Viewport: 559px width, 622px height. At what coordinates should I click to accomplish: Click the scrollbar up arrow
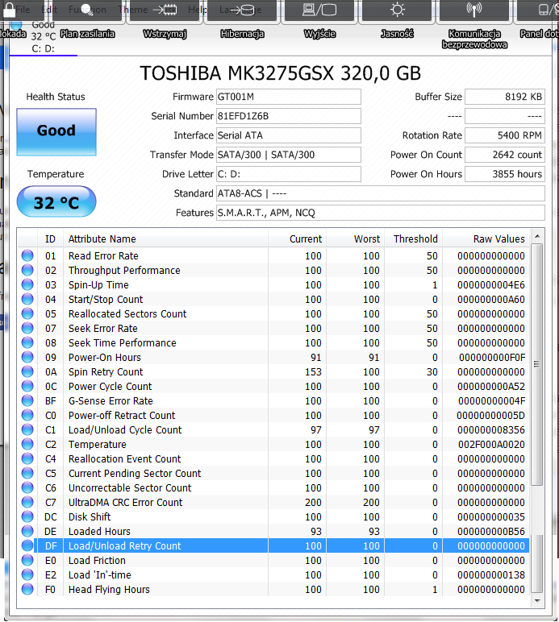537,236
